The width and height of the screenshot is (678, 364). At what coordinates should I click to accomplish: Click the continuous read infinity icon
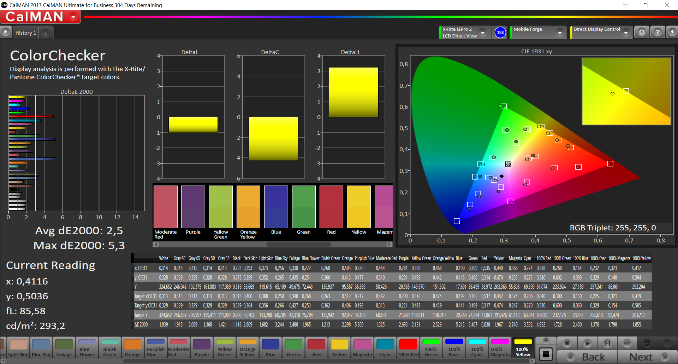click(x=627, y=343)
